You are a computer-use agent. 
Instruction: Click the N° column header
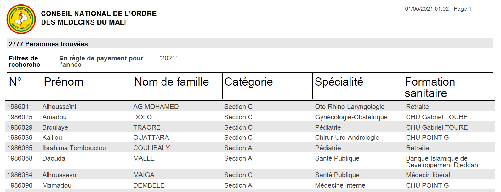(15, 82)
